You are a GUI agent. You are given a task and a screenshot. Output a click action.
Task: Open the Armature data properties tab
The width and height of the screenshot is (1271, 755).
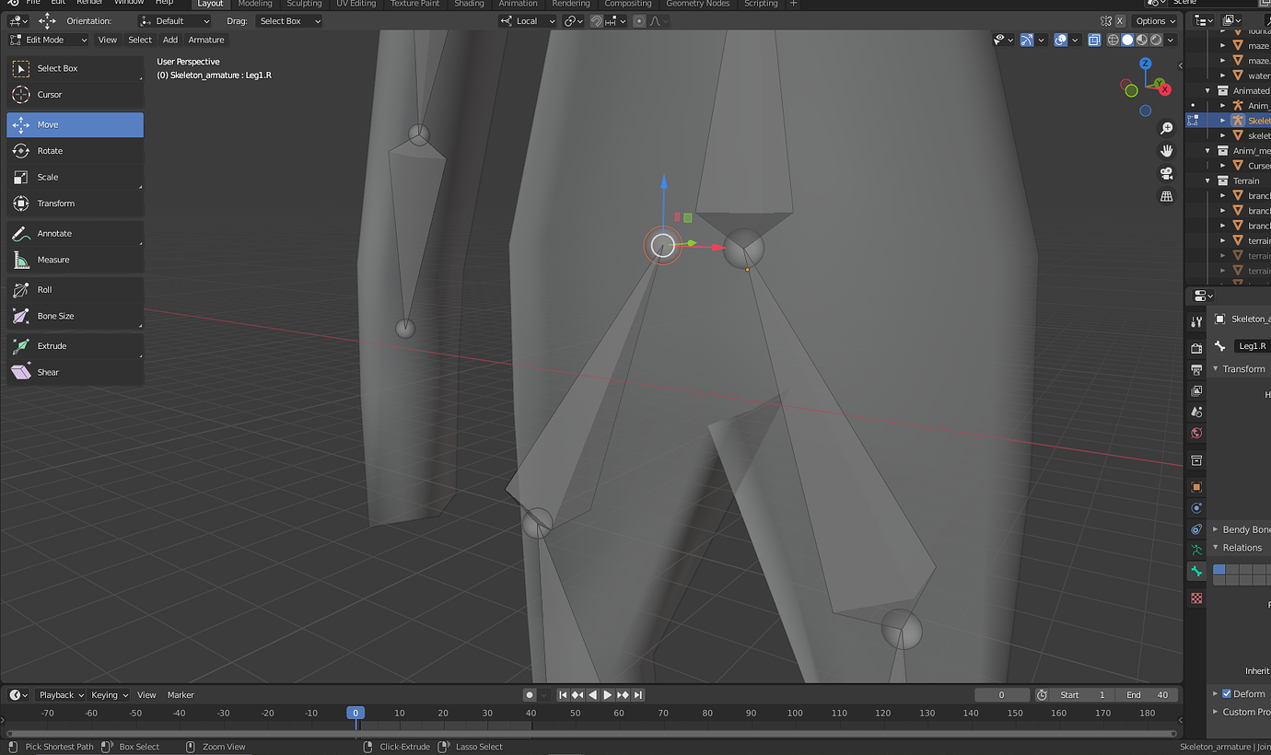tap(1196, 550)
